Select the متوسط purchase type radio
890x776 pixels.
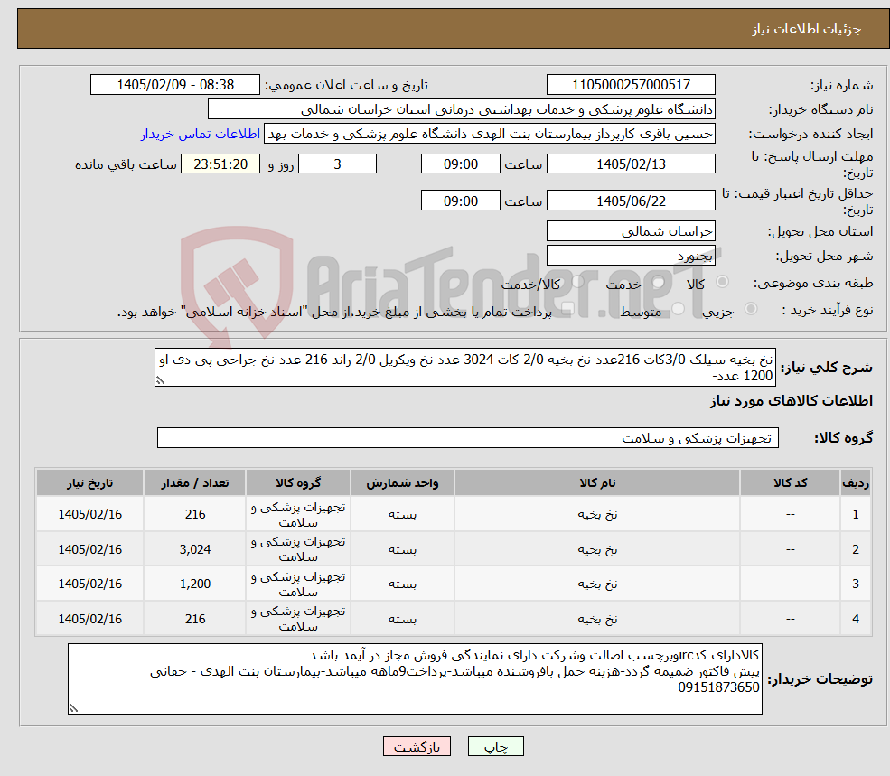tap(679, 309)
